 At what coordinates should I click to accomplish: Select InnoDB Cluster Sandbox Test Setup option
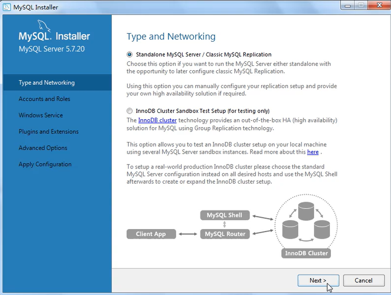pos(129,111)
